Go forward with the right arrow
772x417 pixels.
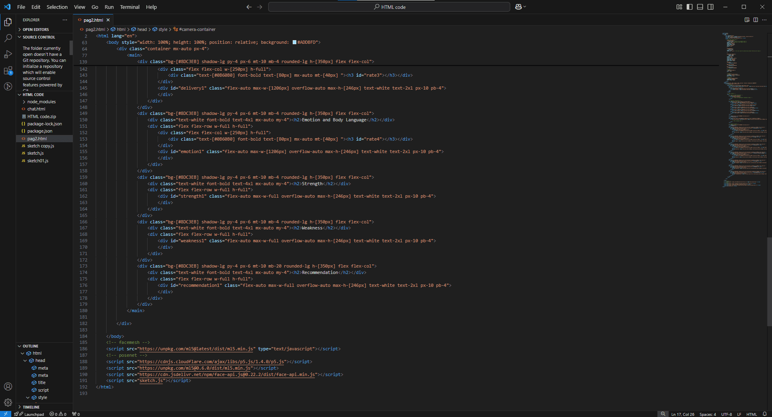pyautogui.click(x=259, y=7)
